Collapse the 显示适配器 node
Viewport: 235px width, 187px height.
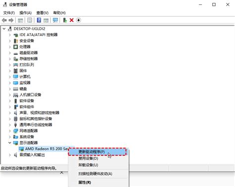pyautogui.click(x=10, y=142)
